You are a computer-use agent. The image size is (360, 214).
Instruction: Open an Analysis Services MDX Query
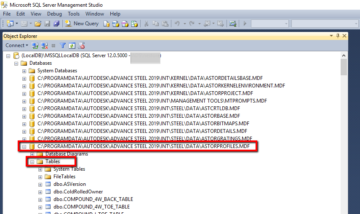116,24
